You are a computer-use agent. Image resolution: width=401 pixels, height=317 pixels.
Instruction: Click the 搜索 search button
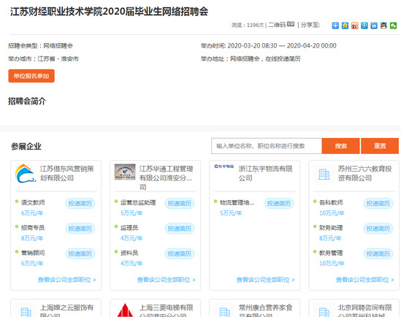(x=340, y=146)
